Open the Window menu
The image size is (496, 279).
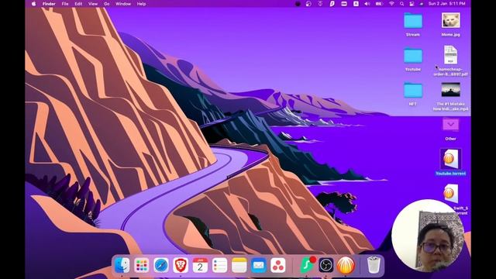tap(123, 4)
